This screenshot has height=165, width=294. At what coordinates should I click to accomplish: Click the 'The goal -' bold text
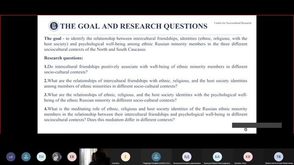[54, 38]
